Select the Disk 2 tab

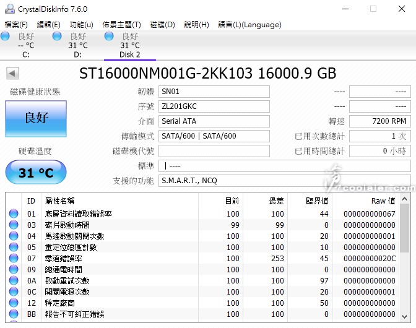click(x=130, y=45)
